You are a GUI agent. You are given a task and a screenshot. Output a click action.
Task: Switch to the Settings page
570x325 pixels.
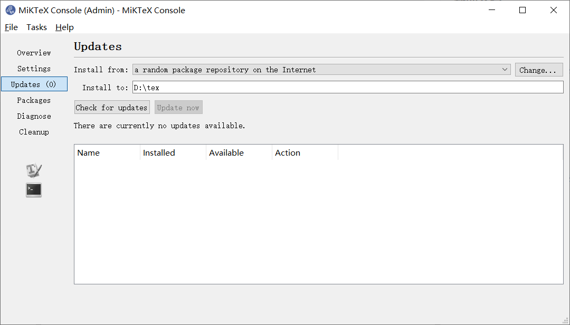(34, 69)
